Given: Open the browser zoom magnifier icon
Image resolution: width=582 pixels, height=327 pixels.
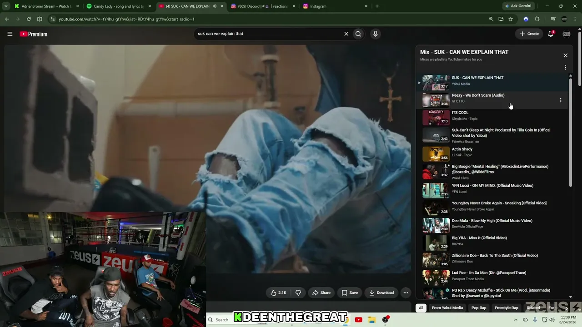Looking at the screenshot, I should tap(491, 19).
